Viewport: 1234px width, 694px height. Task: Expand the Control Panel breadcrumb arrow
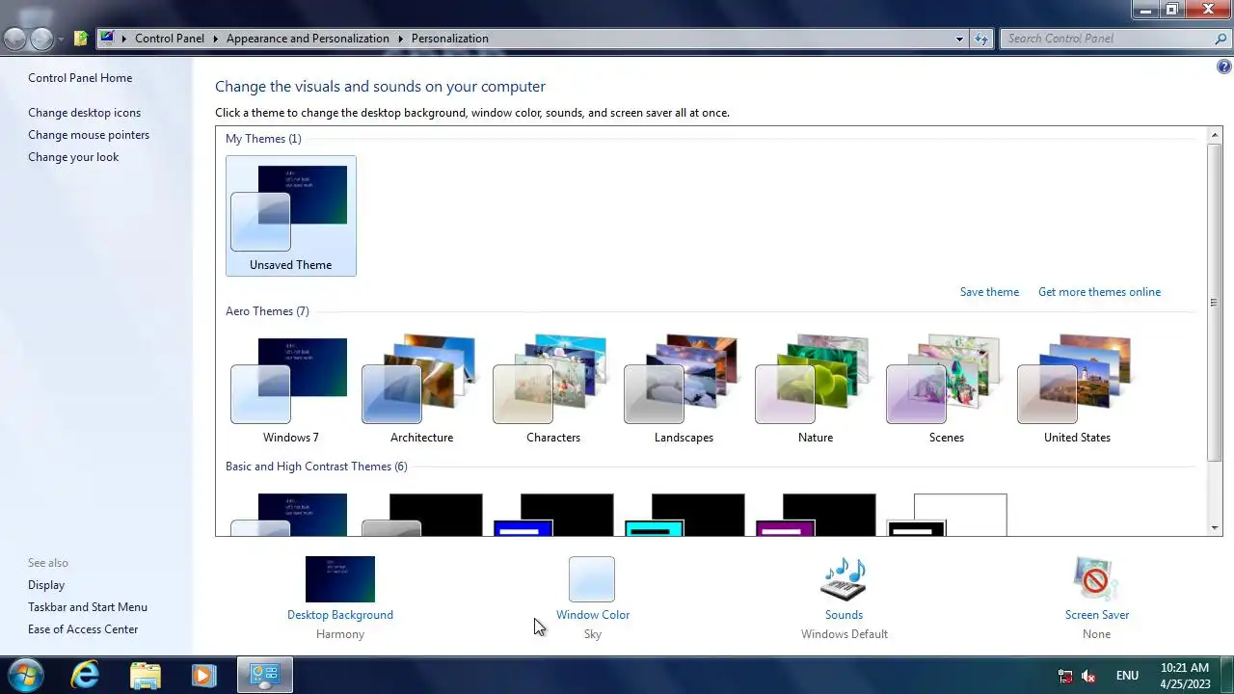216,39
